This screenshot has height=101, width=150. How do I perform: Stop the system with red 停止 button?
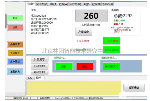pos(85,66)
